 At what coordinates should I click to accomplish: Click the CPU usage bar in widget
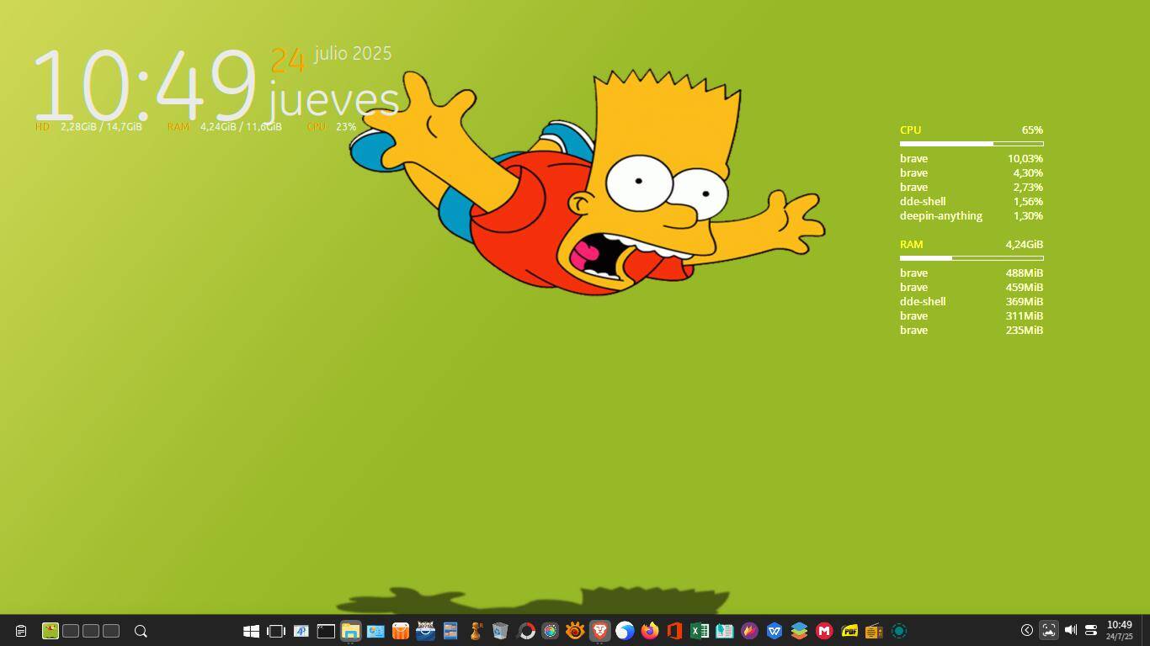[972, 144]
